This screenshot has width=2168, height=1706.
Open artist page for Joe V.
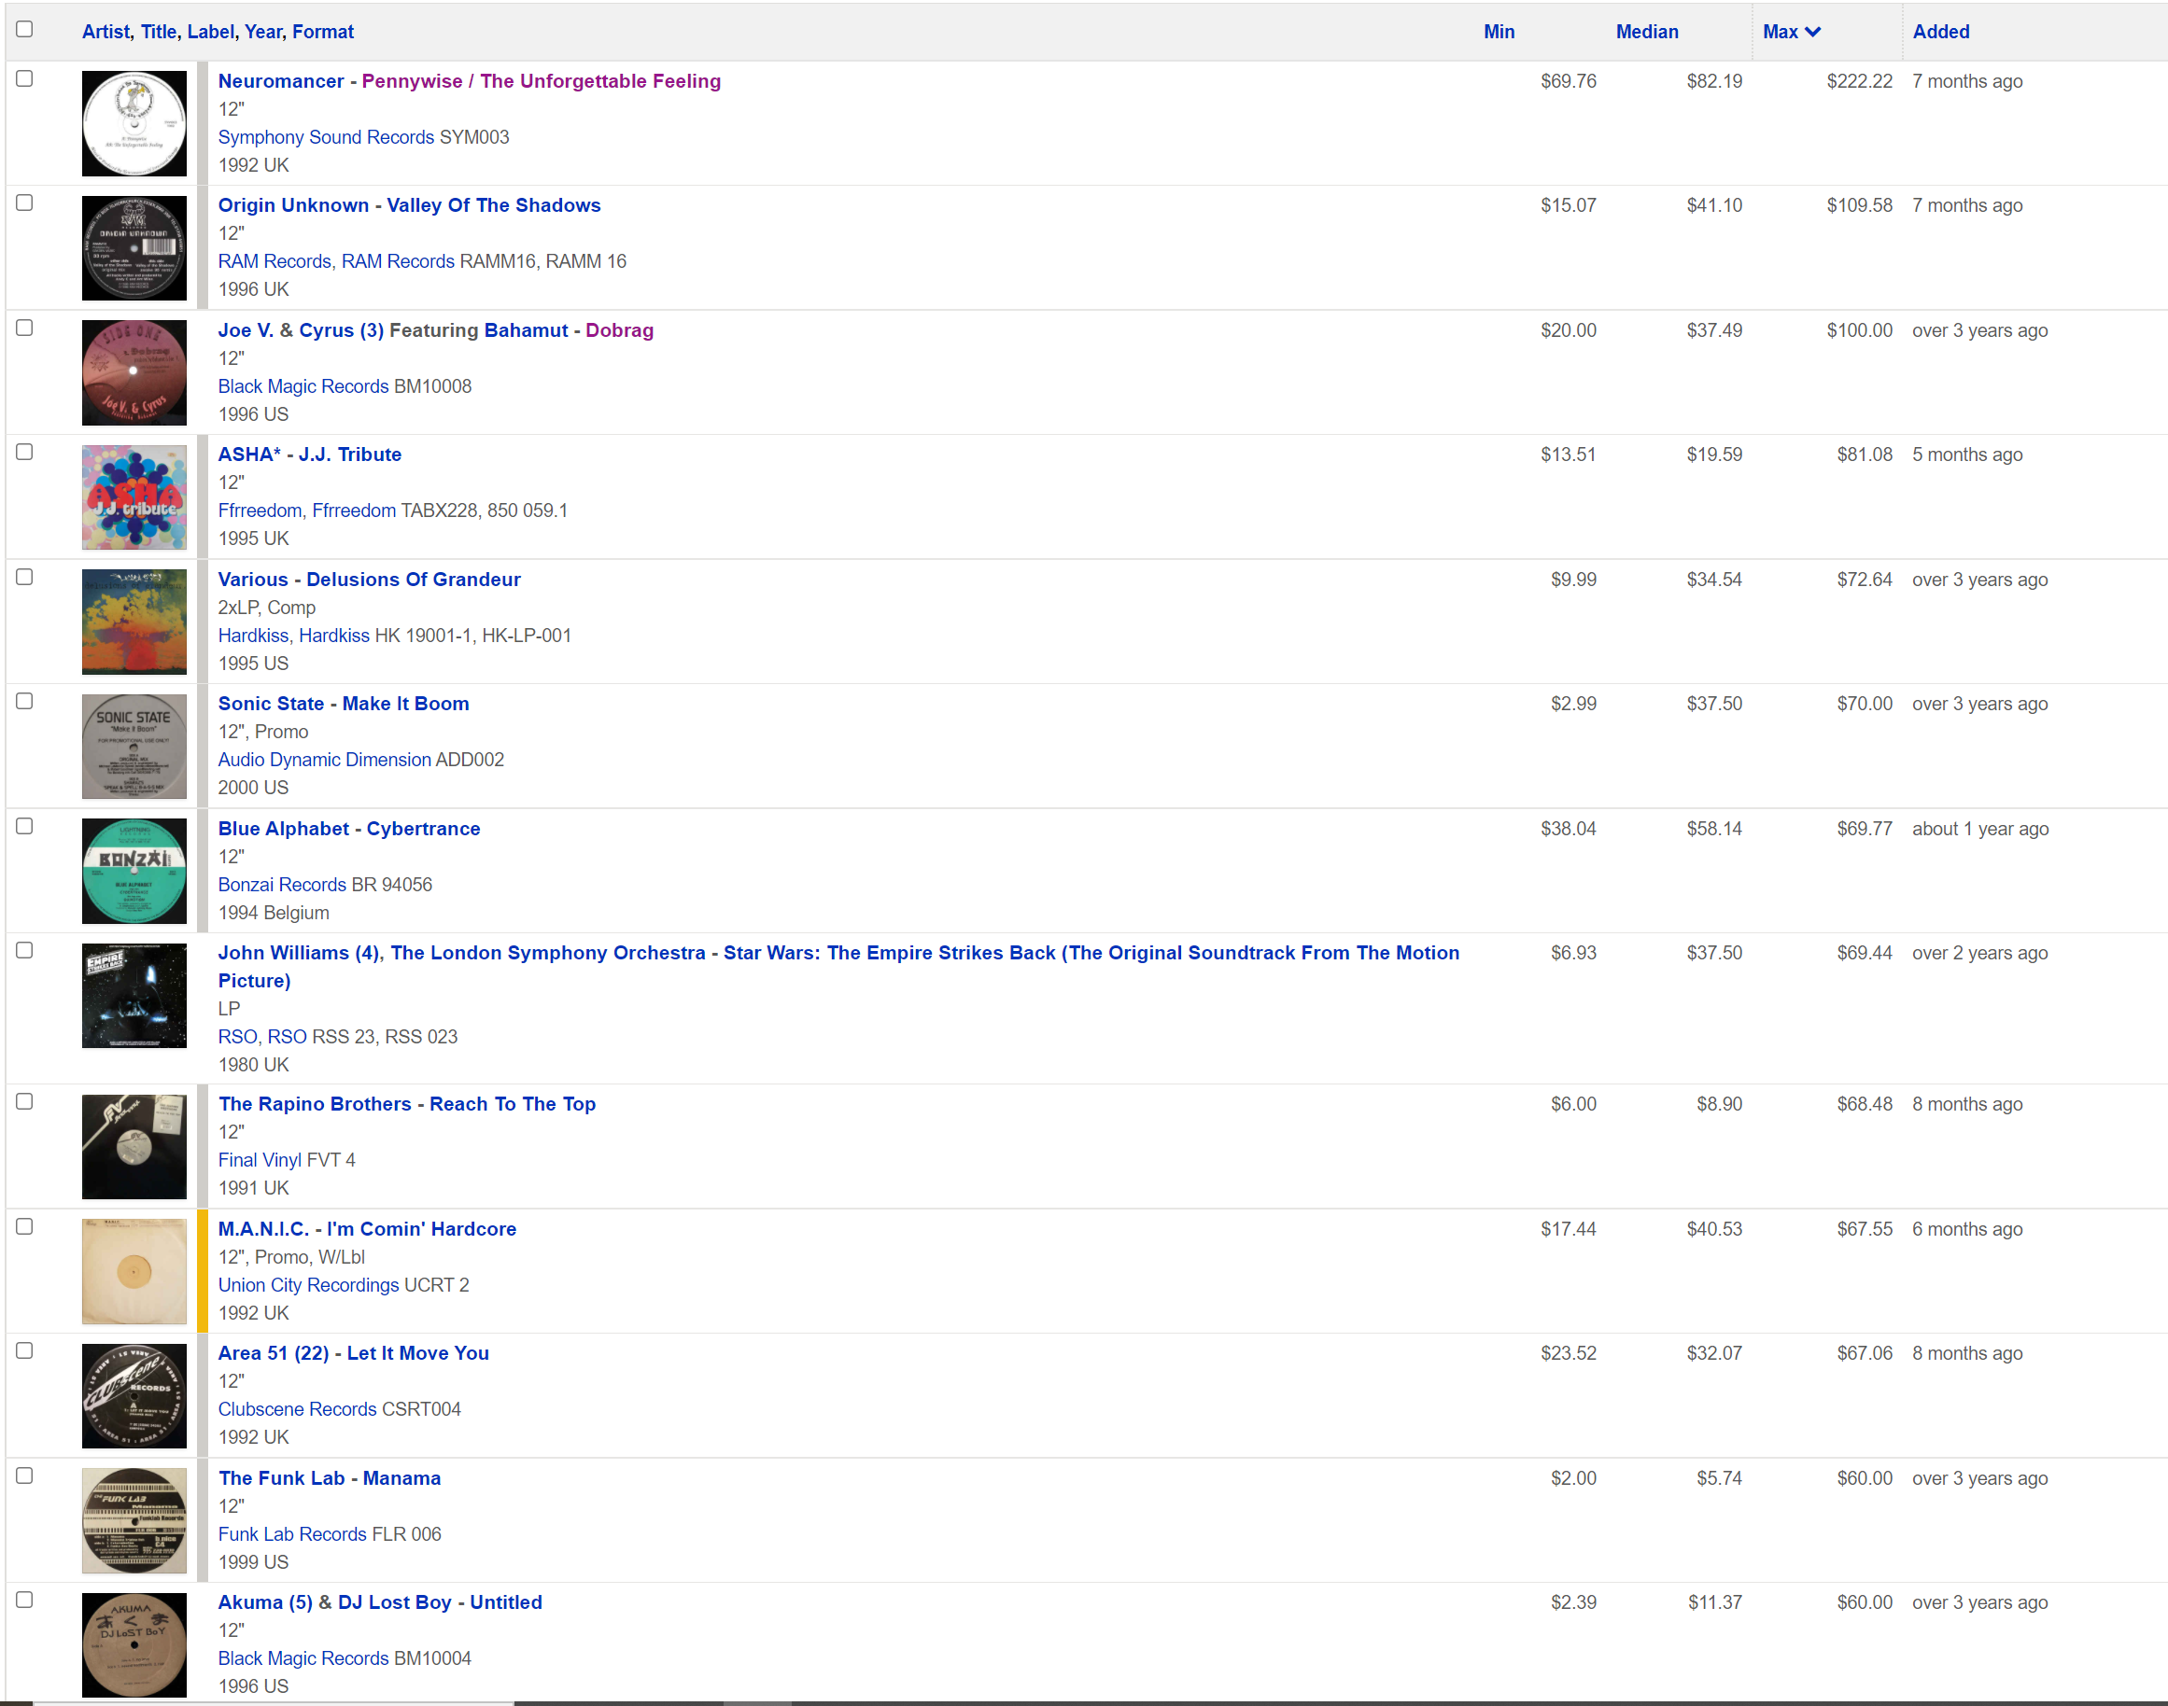(x=246, y=329)
